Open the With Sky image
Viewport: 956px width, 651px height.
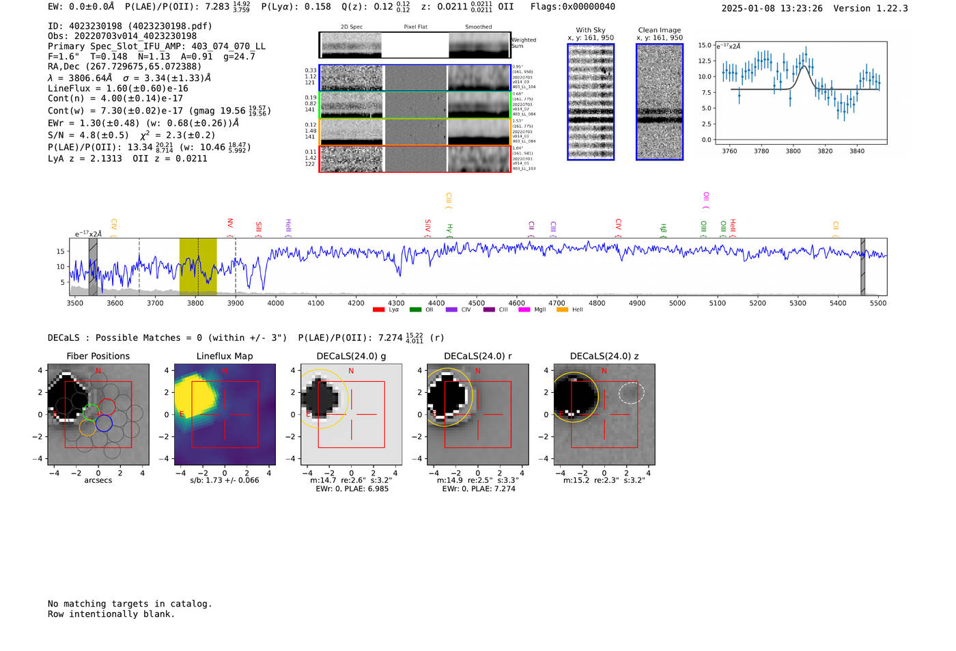coord(591,102)
